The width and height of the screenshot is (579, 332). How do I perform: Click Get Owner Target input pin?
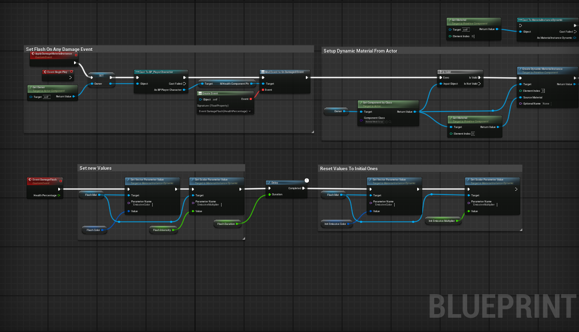click(31, 97)
